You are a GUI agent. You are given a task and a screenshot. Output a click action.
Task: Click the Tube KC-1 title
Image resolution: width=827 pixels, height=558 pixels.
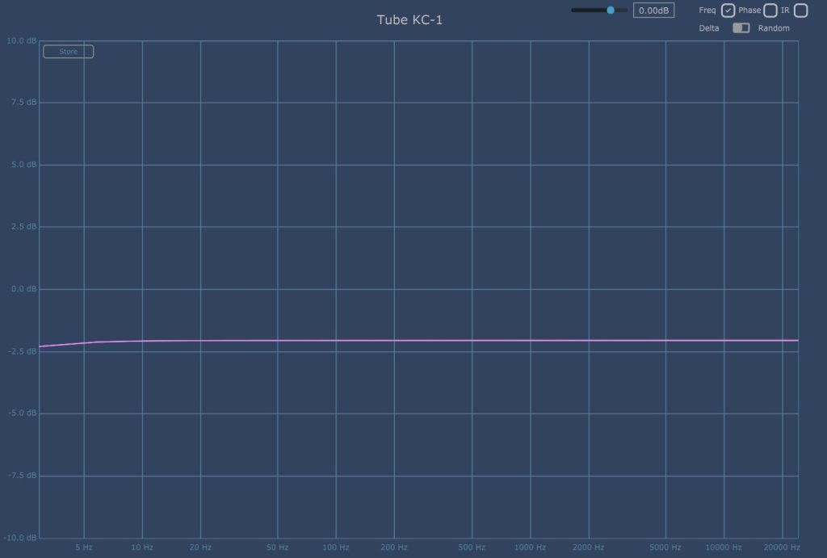click(409, 20)
